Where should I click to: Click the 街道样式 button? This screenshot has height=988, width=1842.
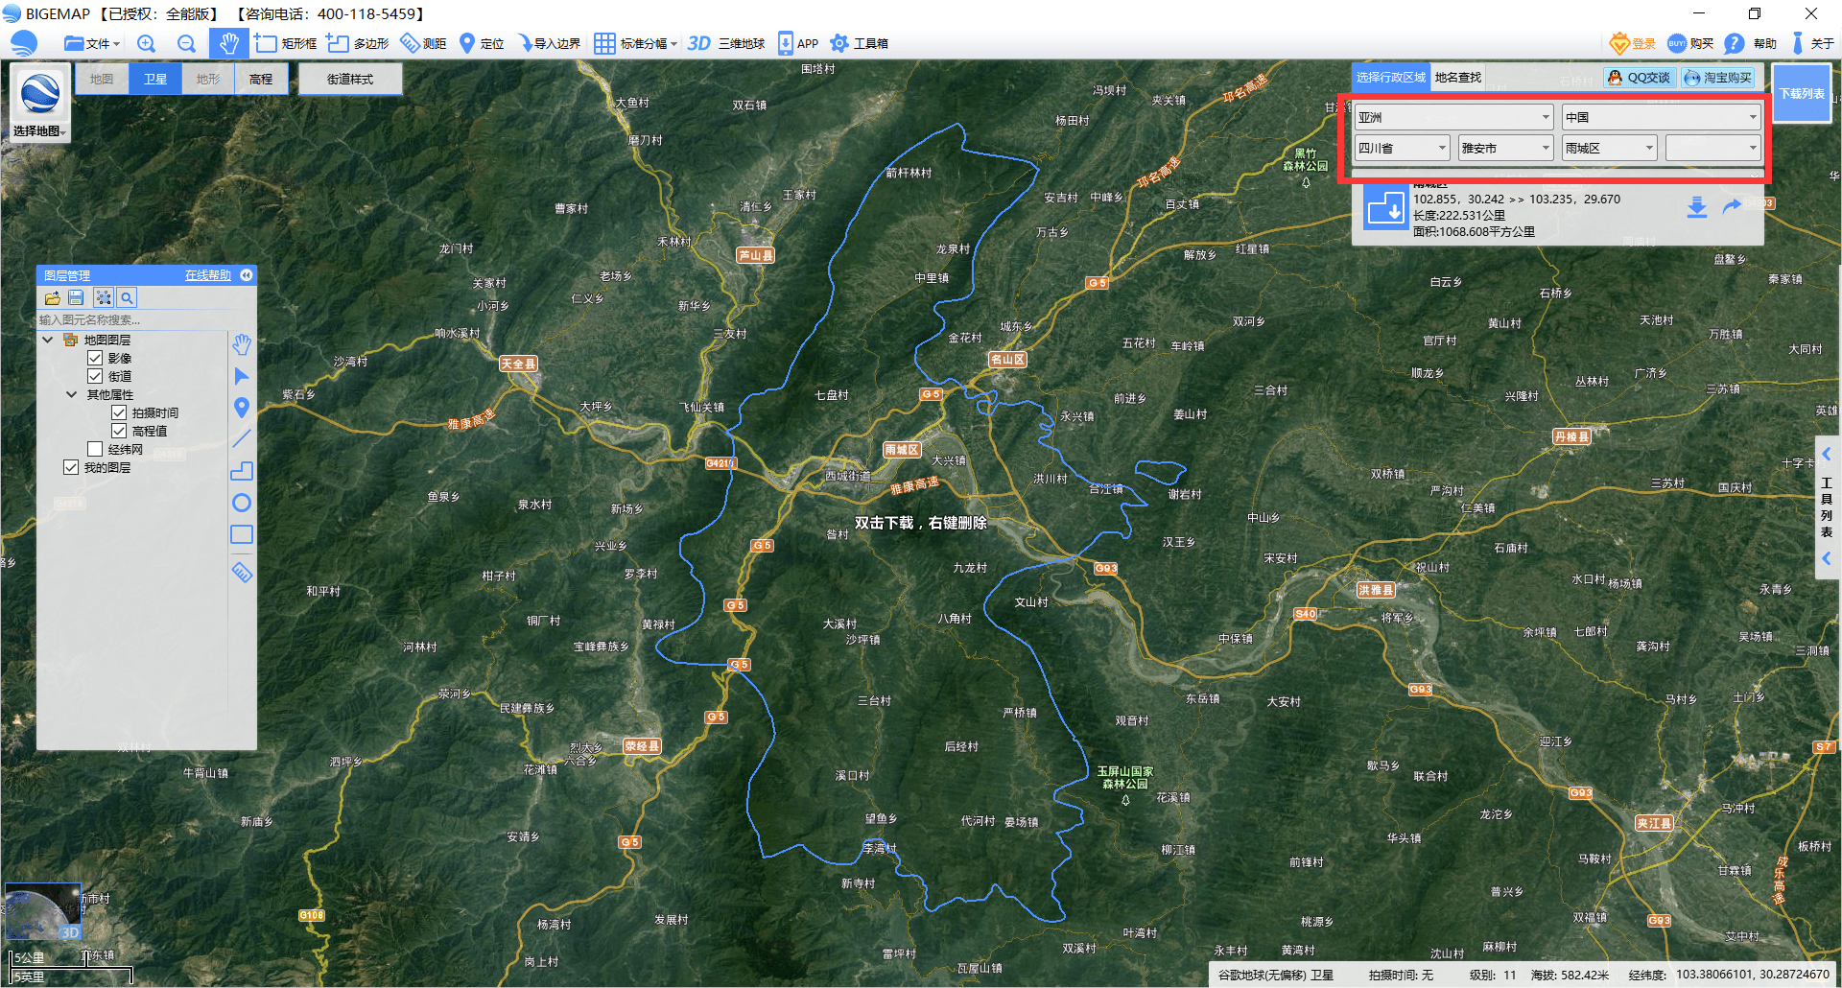pyautogui.click(x=350, y=79)
